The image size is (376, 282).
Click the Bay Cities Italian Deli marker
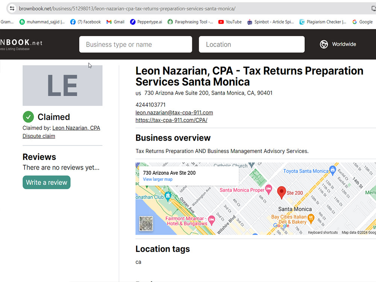click(311, 219)
